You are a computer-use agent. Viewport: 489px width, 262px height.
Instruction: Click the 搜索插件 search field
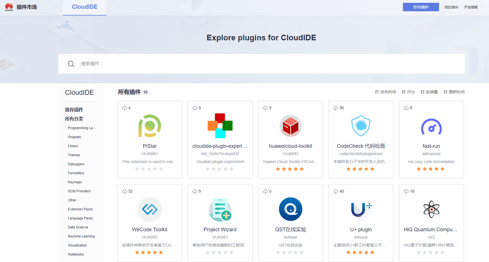(x=262, y=64)
